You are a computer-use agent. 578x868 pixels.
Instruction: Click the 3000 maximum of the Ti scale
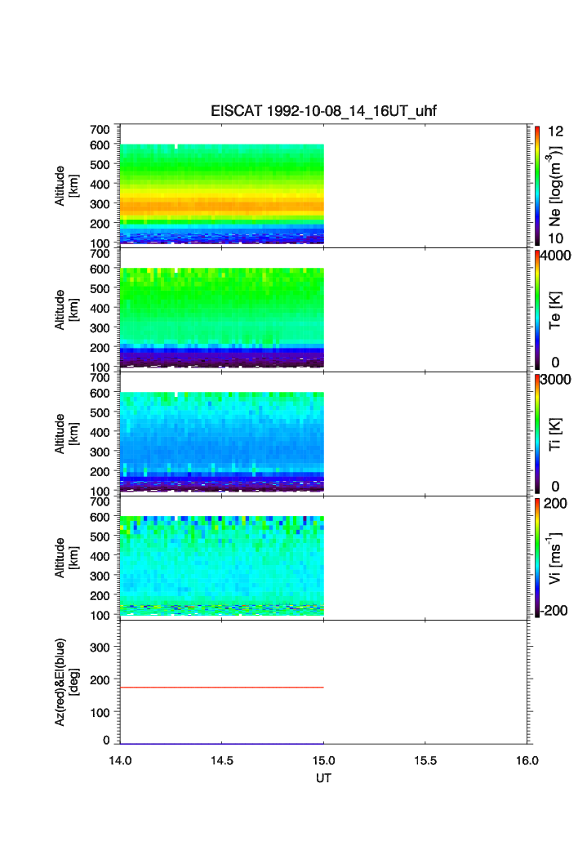pyautogui.click(x=556, y=379)
